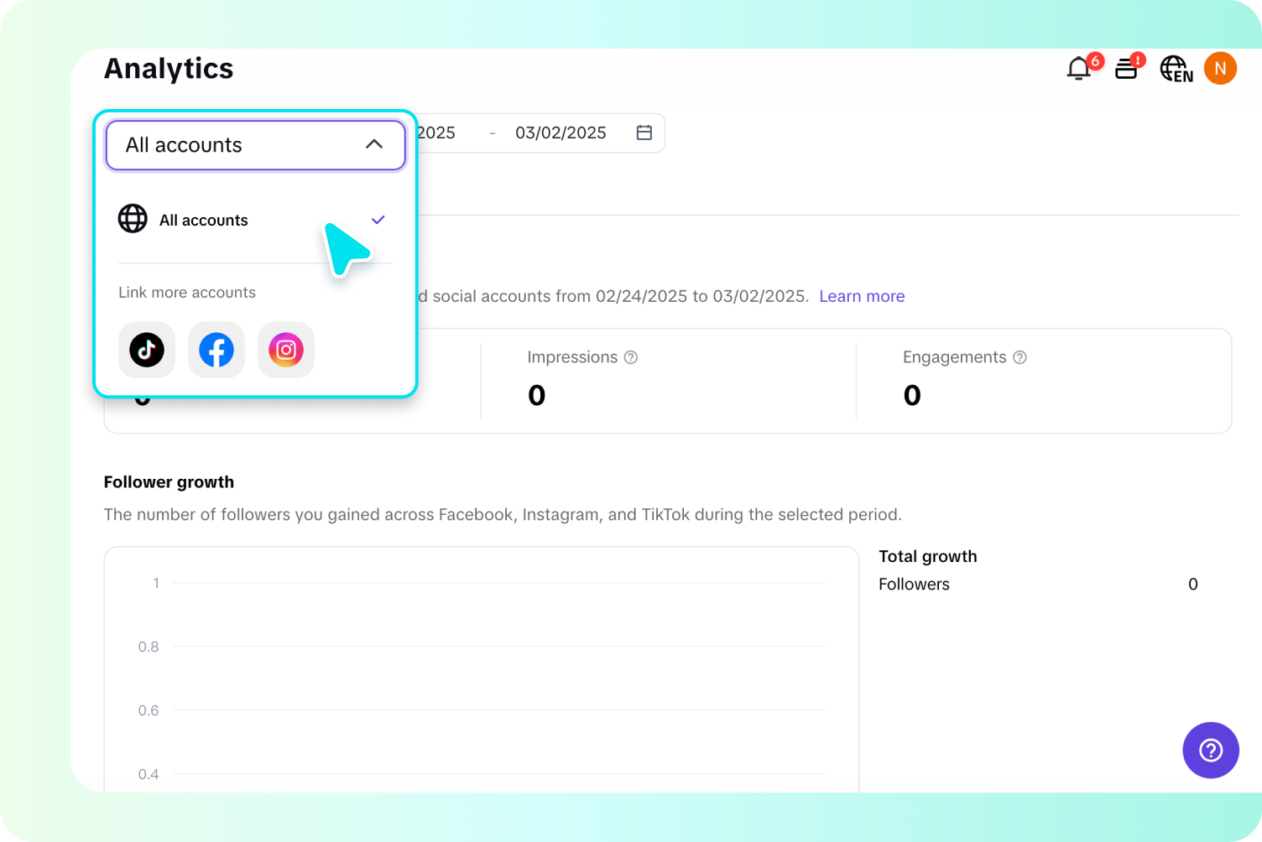Open the date range calendar picker
The height and width of the screenshot is (842, 1262).
pyautogui.click(x=644, y=132)
